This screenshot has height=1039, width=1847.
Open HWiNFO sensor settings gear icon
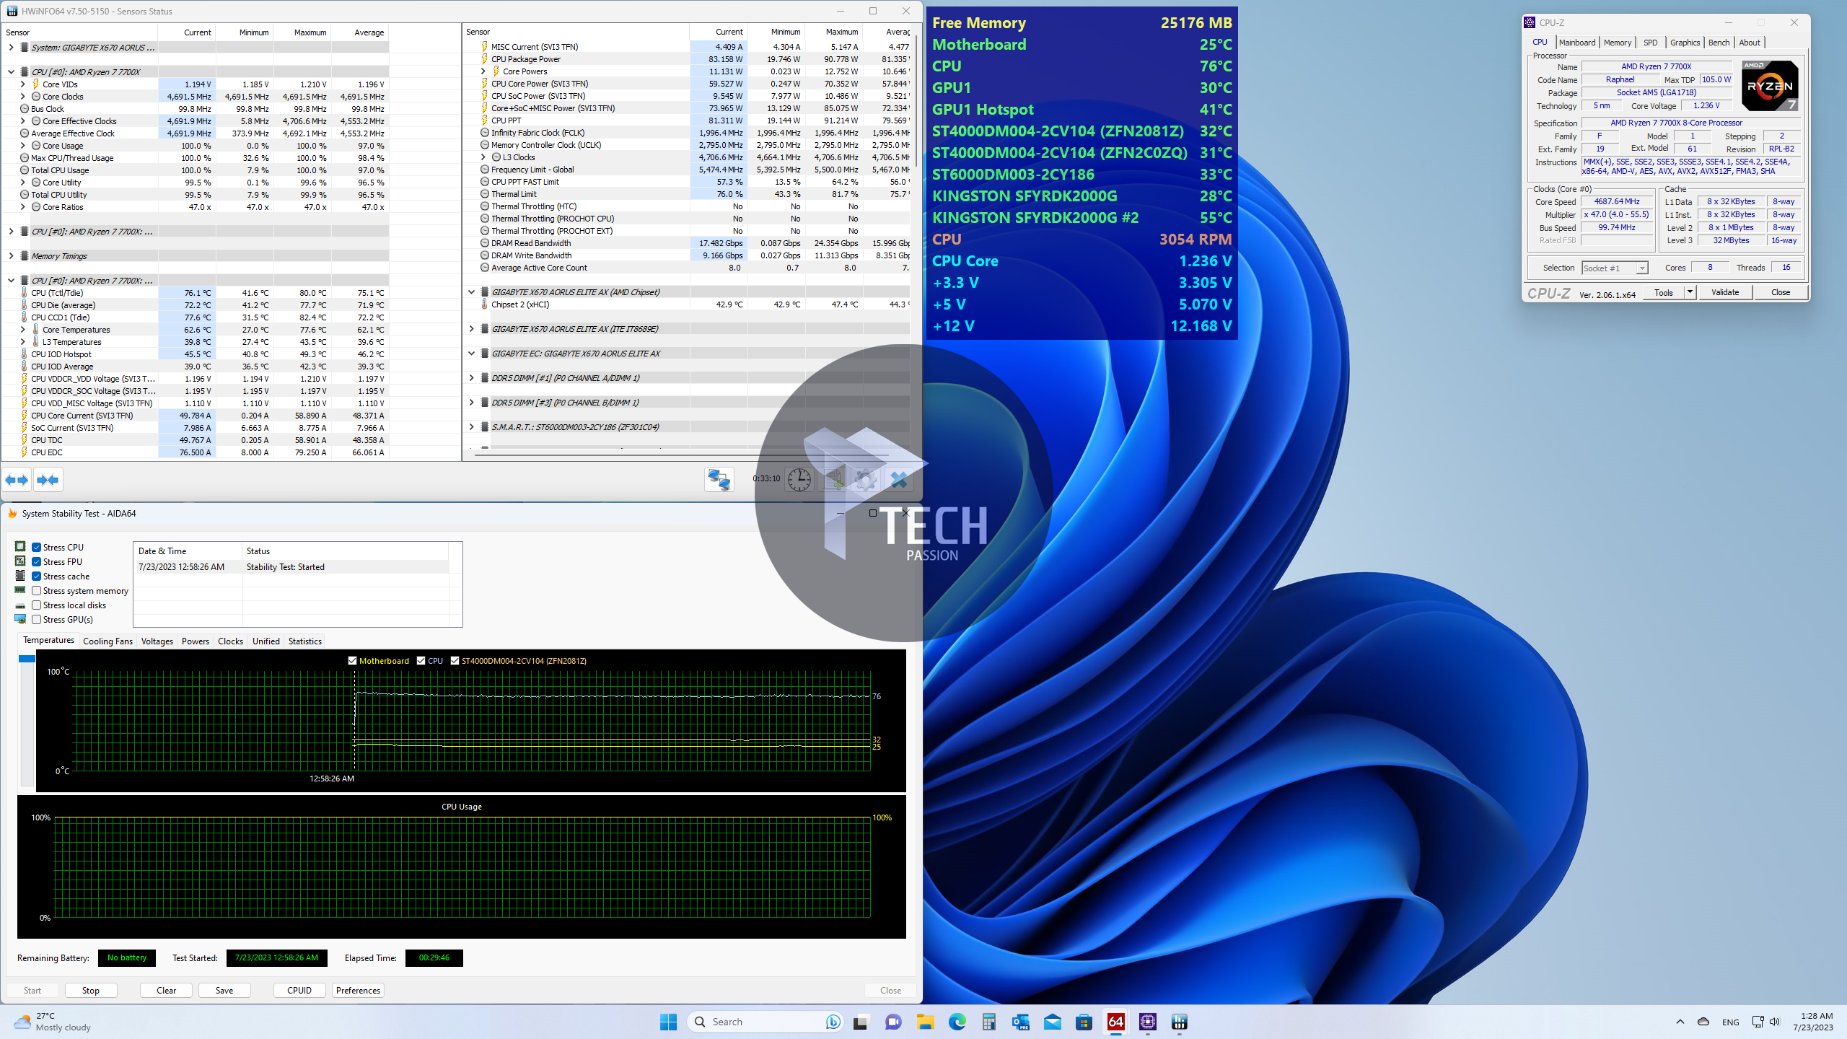[x=866, y=480]
